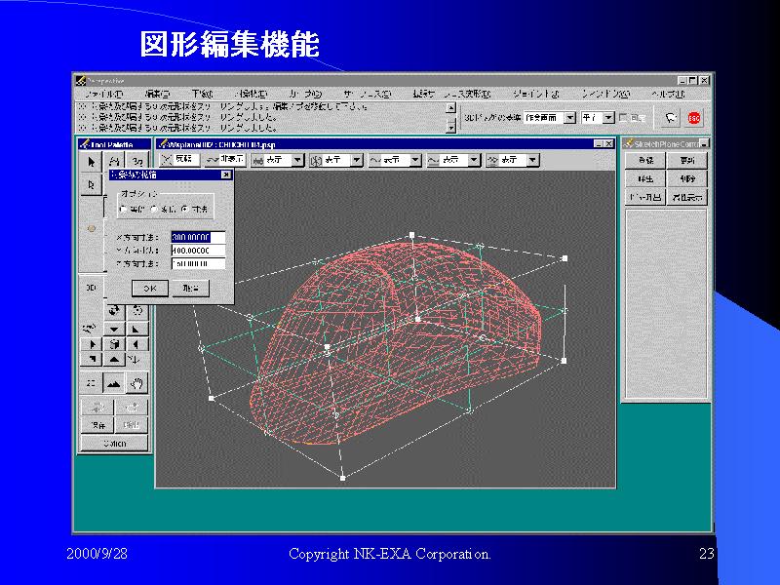Select the first option radio button in dialog

coord(123,210)
